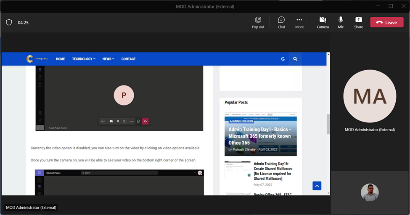Open the Share content tray
410x215 pixels.
click(359, 22)
